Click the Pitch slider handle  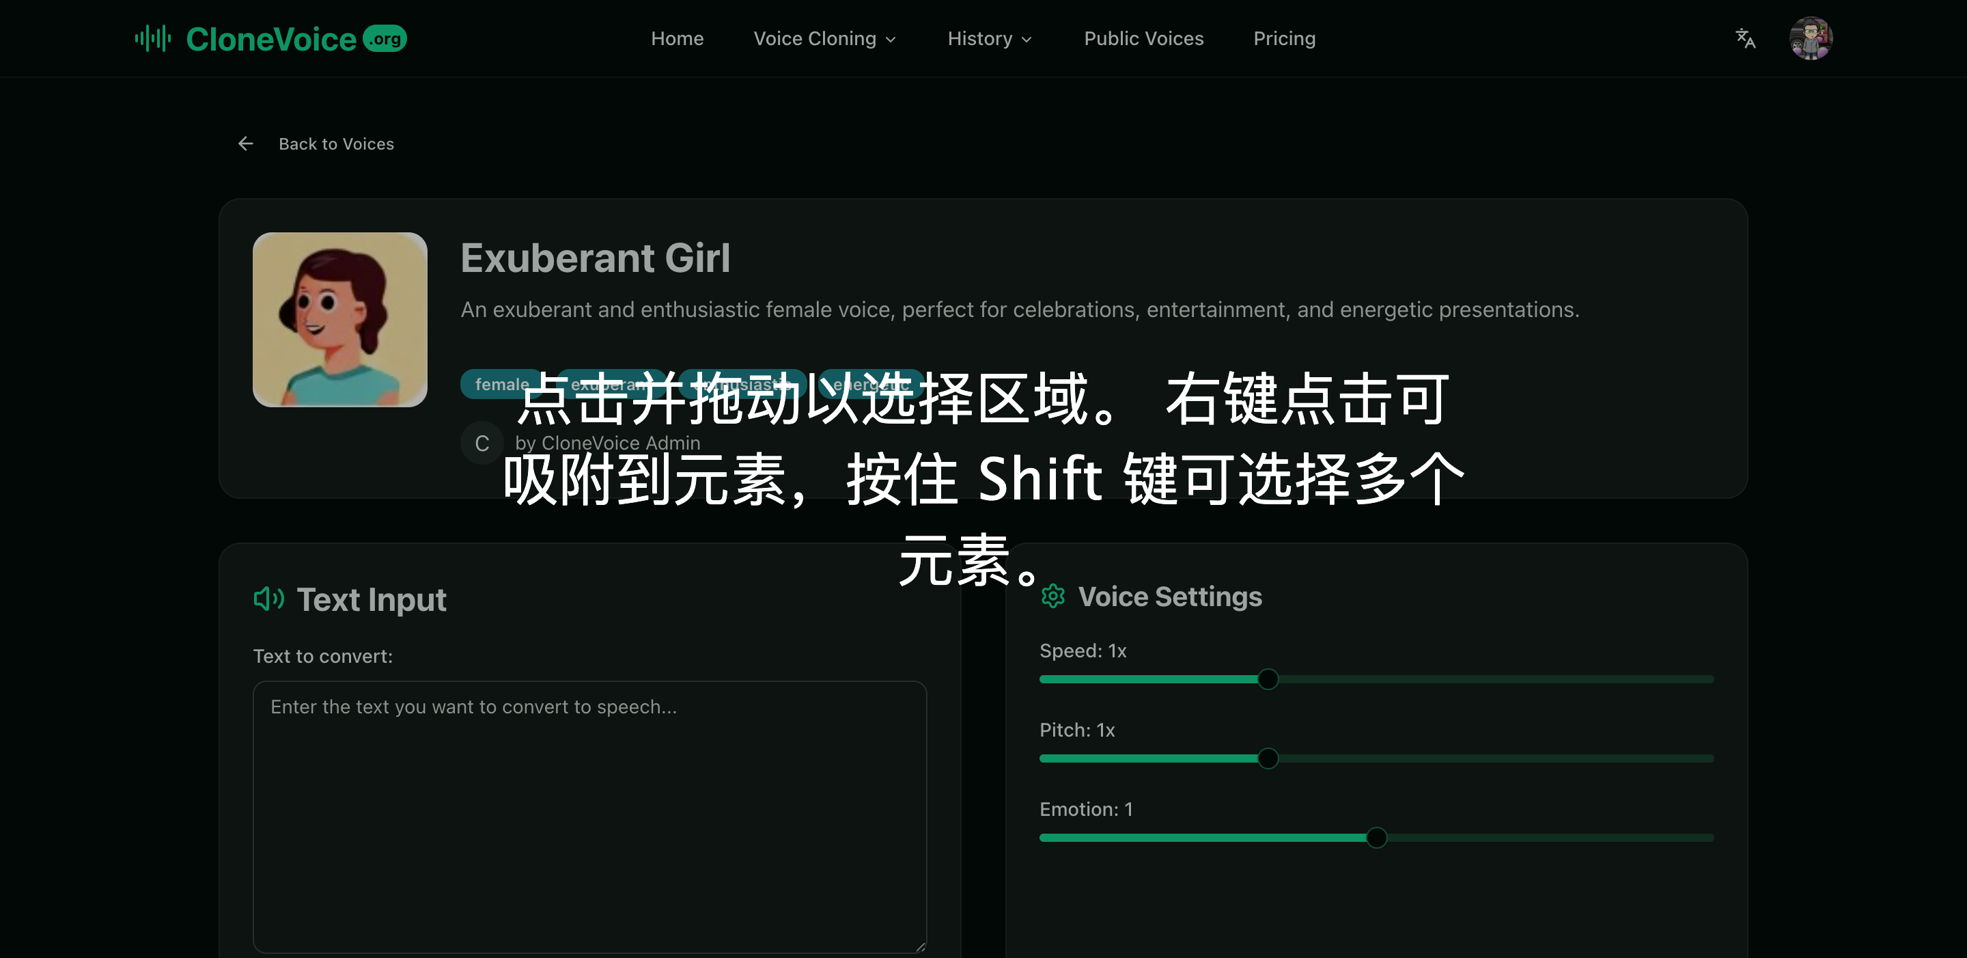click(1268, 758)
